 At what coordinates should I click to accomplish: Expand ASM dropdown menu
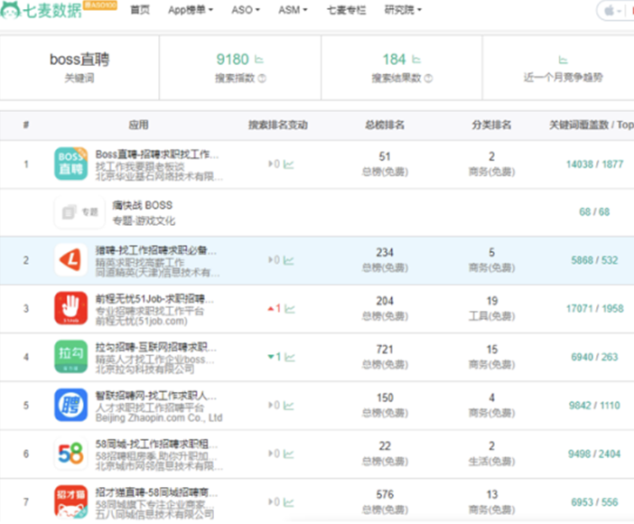(293, 10)
